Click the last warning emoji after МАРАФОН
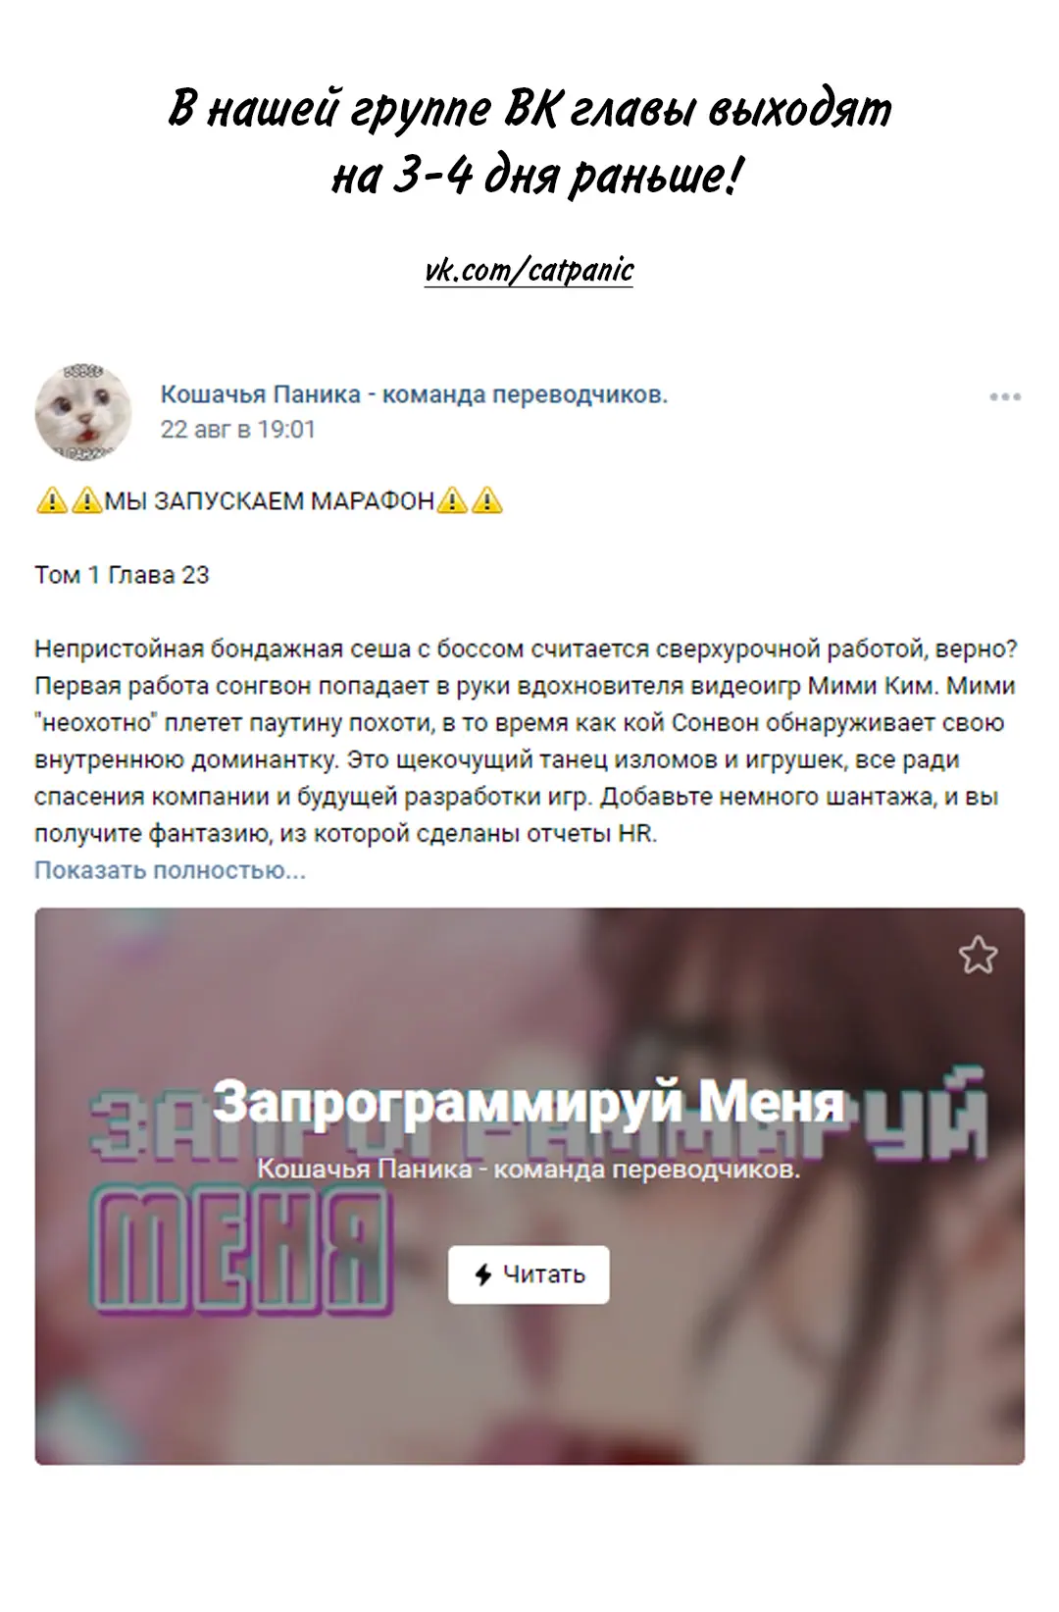Image resolution: width=1059 pixels, height=1612 pixels. [487, 500]
